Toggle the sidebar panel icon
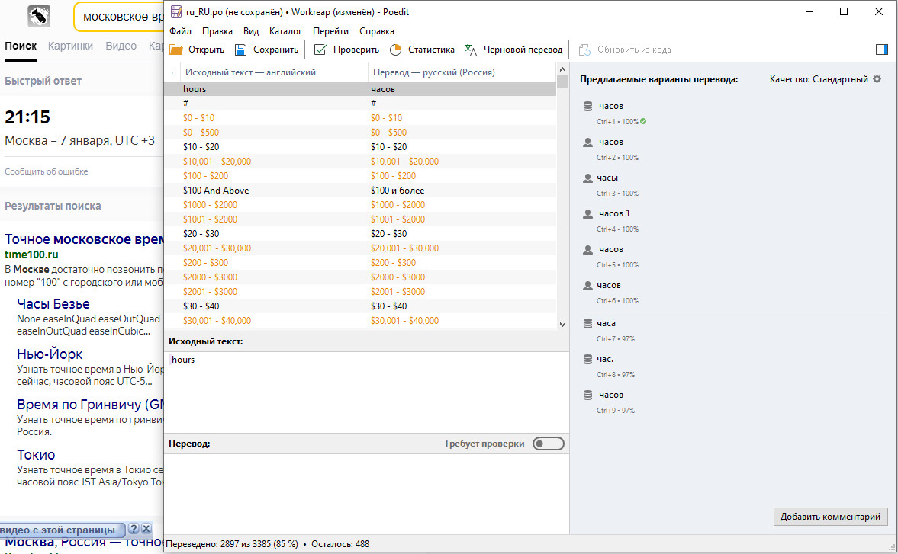The height and width of the screenshot is (554, 898). [x=881, y=50]
